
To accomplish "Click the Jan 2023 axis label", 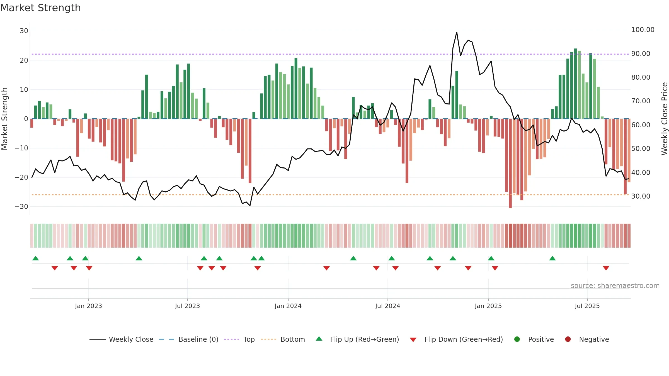I will point(88,306).
